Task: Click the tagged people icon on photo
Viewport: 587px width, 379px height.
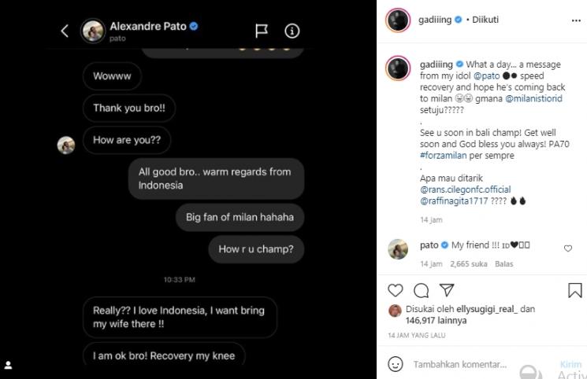Action: pyautogui.click(x=8, y=366)
